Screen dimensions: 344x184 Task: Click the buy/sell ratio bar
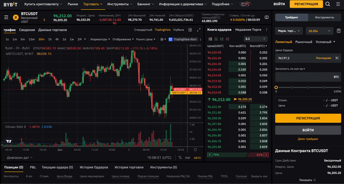pyautogui.click(x=238, y=154)
